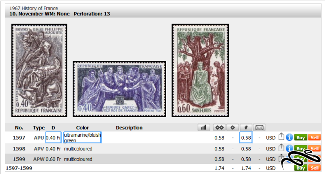This screenshot has height=174, width=325.
Task: Click the ultramarine/bluish green color field
Action: (x=82, y=137)
